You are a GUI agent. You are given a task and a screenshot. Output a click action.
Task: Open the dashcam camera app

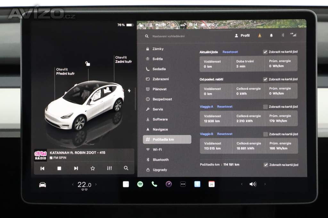(168, 184)
